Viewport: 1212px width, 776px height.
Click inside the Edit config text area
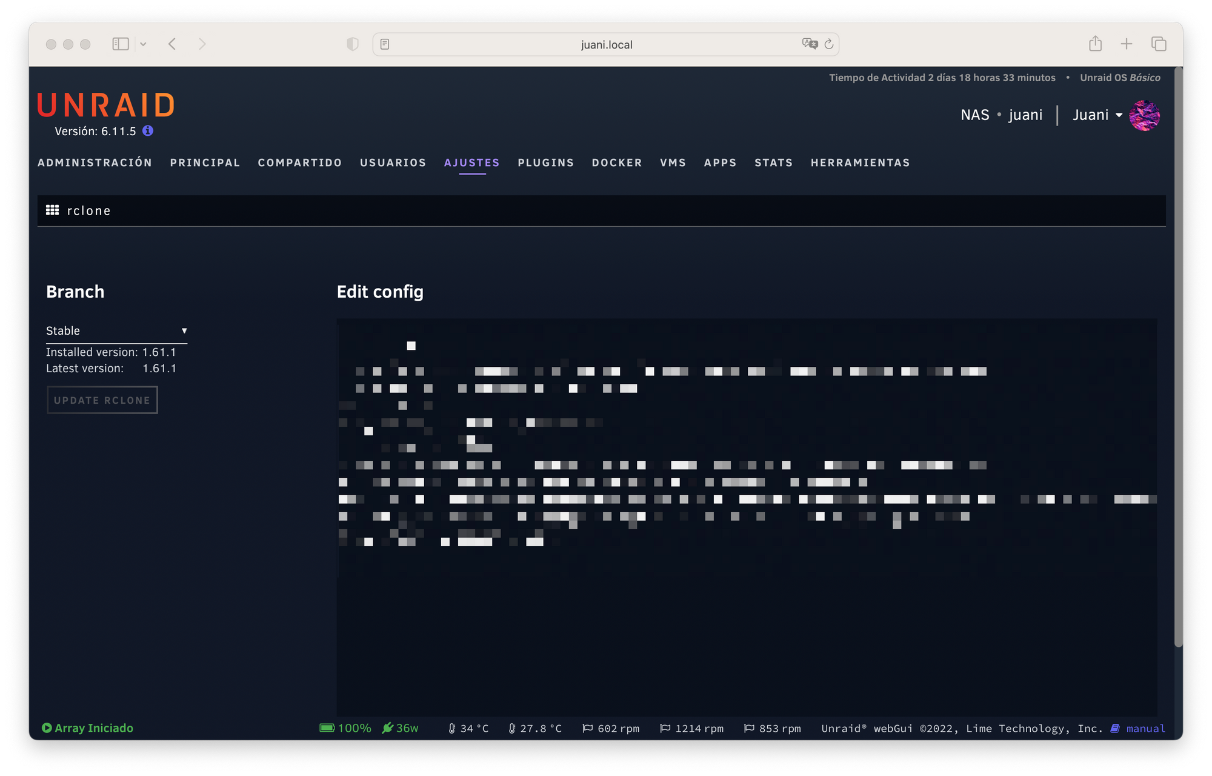747,517
